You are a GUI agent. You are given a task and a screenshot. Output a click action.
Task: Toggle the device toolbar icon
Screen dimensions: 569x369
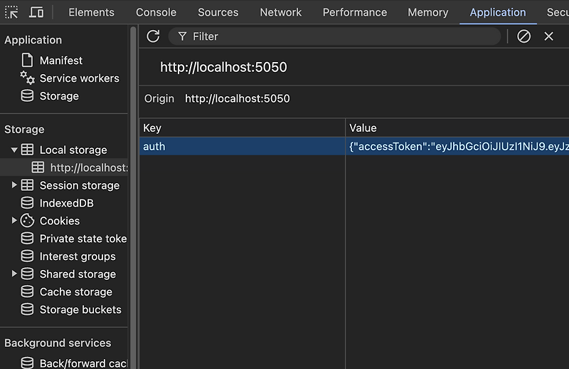(x=36, y=12)
